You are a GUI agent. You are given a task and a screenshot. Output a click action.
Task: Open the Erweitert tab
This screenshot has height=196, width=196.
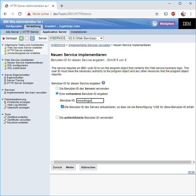pos(50,26)
